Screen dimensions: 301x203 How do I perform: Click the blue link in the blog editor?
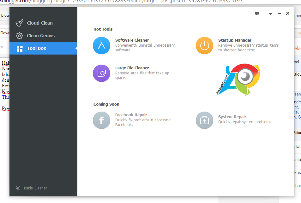tap(6, 97)
